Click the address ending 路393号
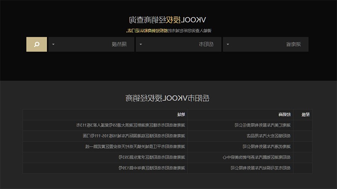Viewport: 337px width, 189px height. coord(152,157)
